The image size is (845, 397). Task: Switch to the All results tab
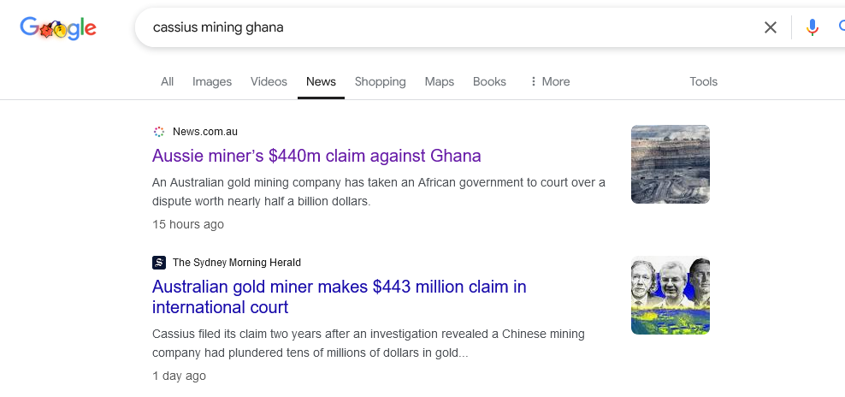tap(167, 81)
